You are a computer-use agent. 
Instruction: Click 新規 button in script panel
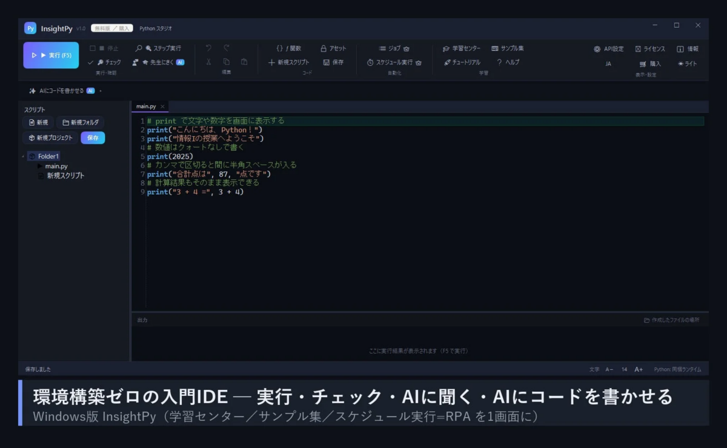pyautogui.click(x=38, y=122)
